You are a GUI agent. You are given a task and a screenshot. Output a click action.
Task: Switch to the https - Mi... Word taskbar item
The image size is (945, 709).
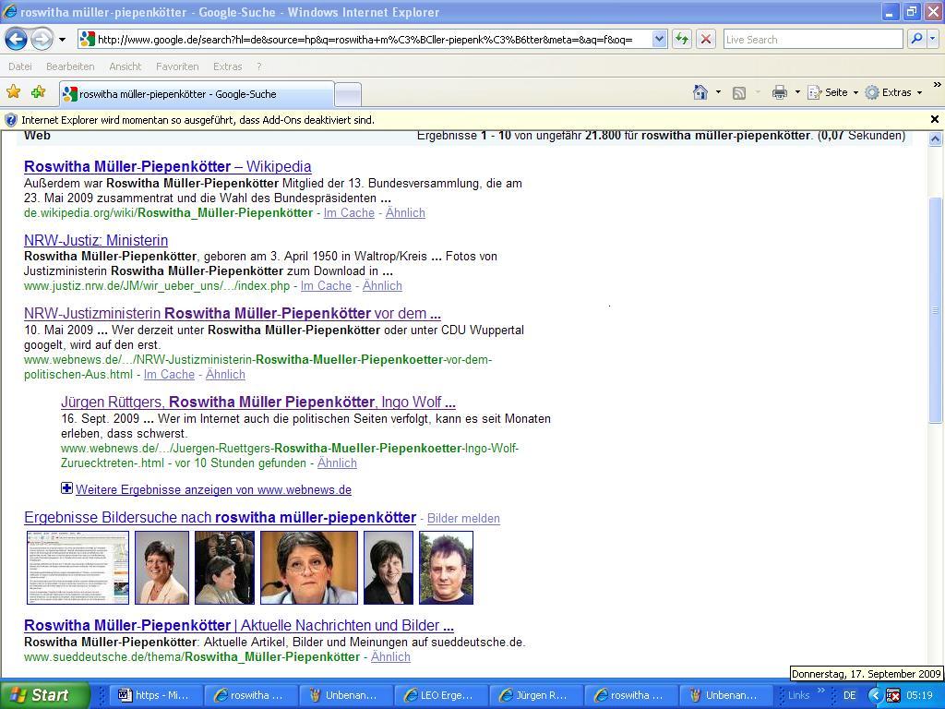click(x=155, y=695)
